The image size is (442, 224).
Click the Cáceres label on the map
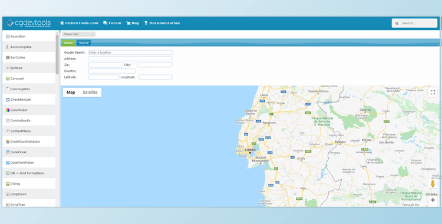[365, 110]
